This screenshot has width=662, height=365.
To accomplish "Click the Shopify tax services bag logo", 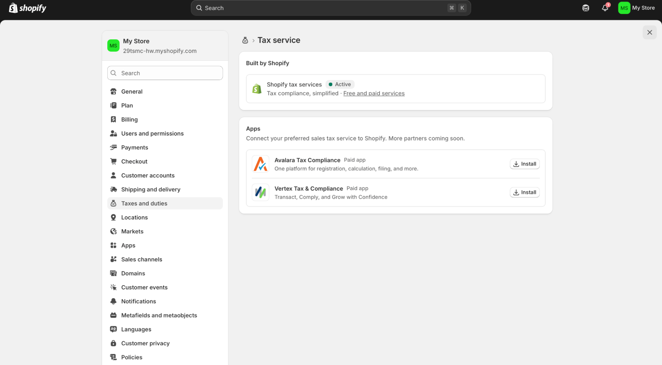I will coord(257,89).
